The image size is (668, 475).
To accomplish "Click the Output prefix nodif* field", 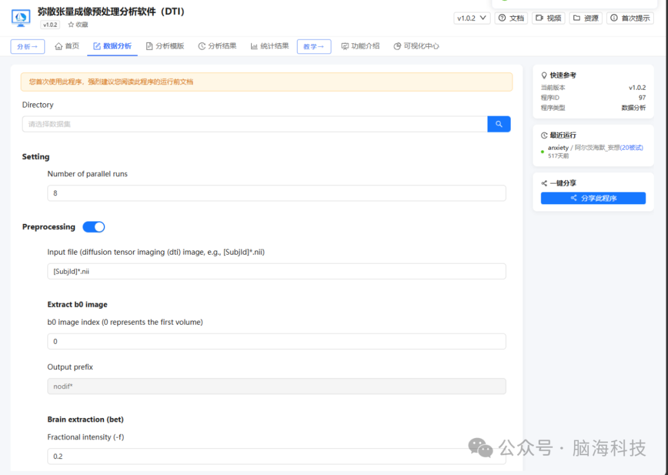I will click(x=276, y=387).
